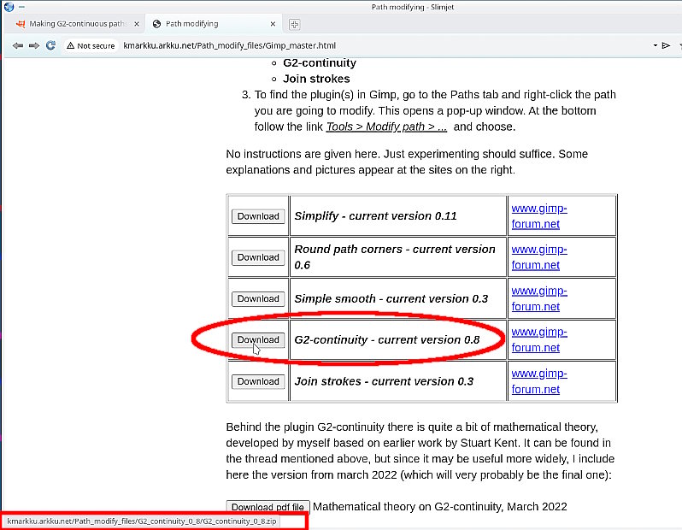Screen dimensions: 682x530
Task: Click the play/go icon right of address bar
Action: click(666, 45)
